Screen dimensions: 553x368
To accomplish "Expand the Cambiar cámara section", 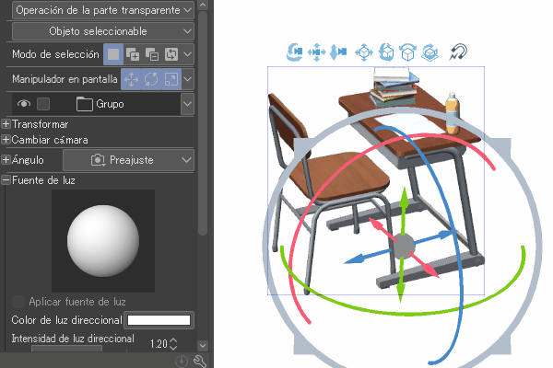I will tap(6, 140).
